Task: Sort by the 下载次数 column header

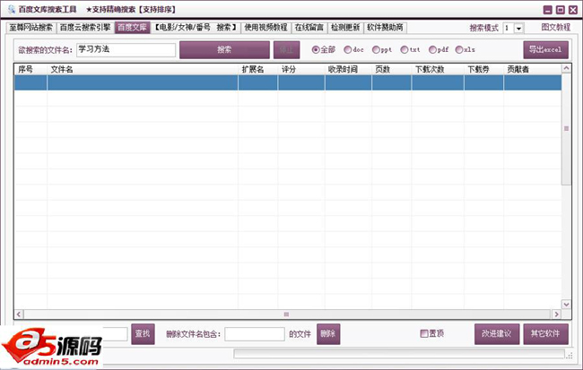Action: 438,70
